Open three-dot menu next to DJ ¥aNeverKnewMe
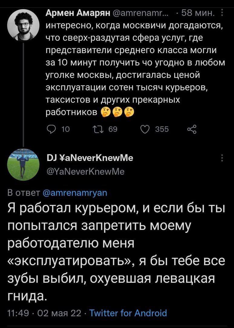The height and width of the screenshot is (328, 234). (222, 158)
